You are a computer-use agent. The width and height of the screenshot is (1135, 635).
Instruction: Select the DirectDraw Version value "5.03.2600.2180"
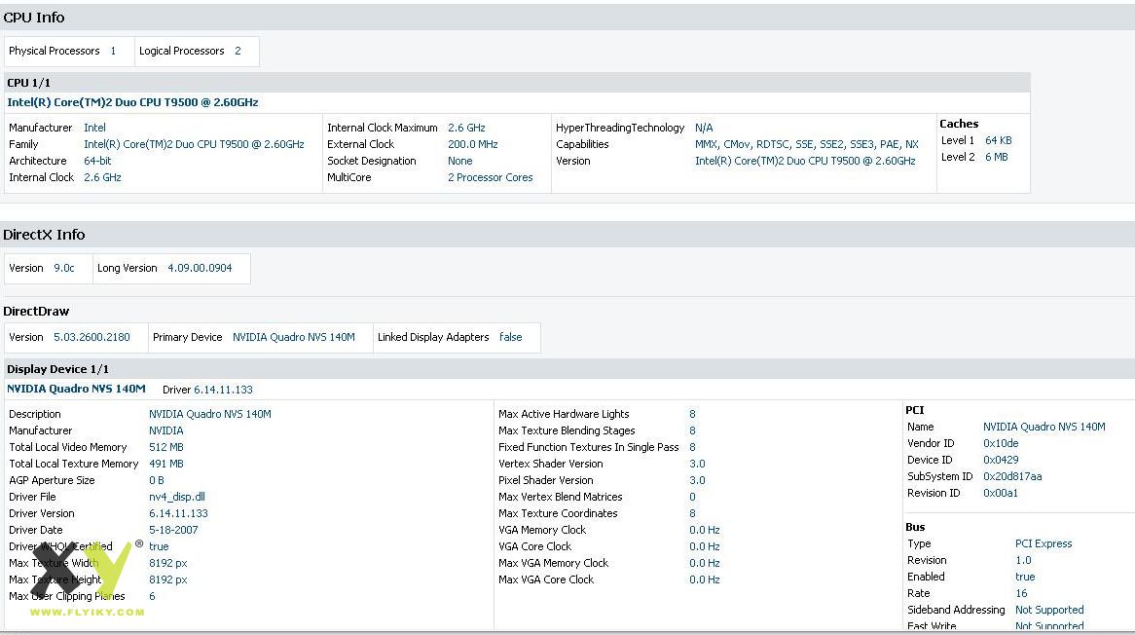pos(92,337)
